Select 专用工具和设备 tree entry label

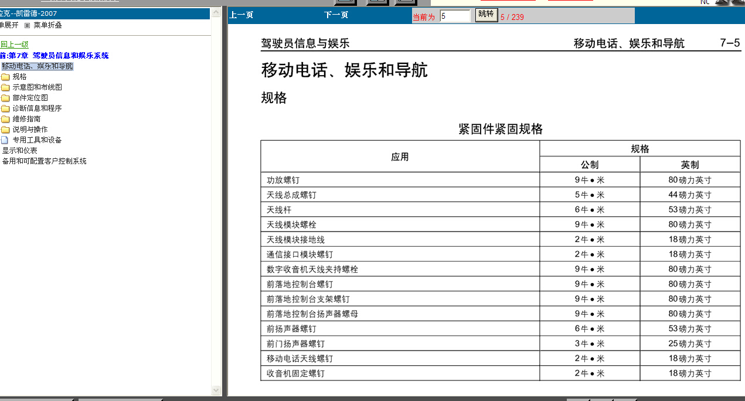coord(37,140)
